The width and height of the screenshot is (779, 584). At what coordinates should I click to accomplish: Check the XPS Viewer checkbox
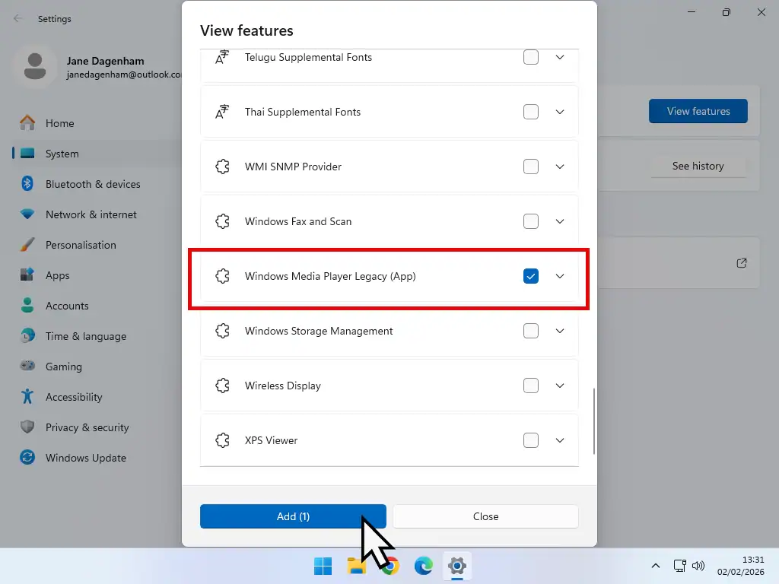coord(531,440)
